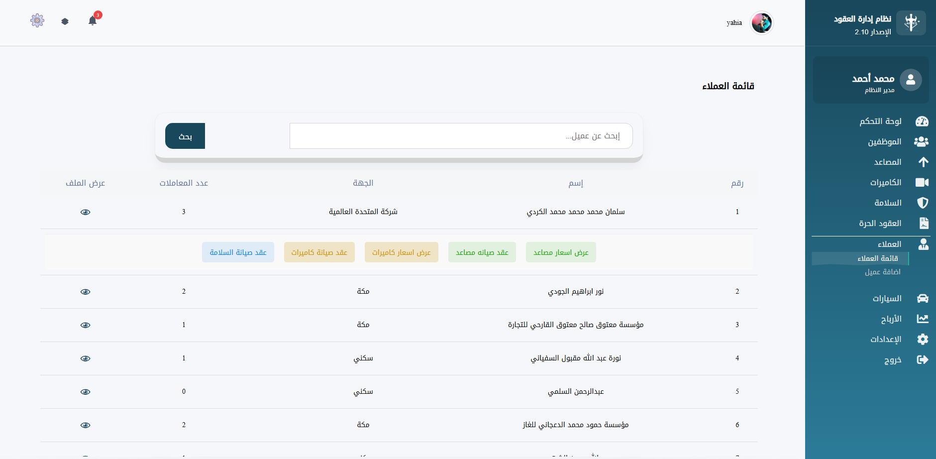The height and width of the screenshot is (459, 936).
Task: Open the الأرباح profits chart icon
Action: click(924, 319)
